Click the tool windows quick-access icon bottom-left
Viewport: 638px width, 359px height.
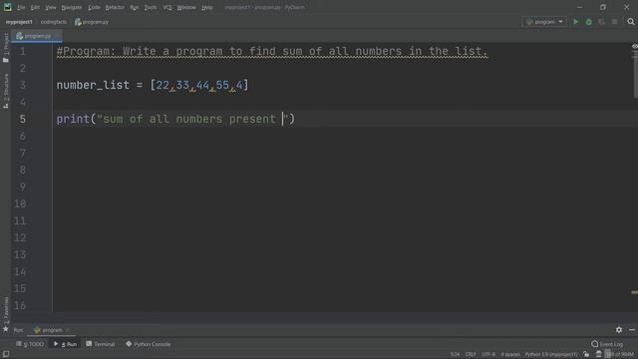pyautogui.click(x=6, y=355)
